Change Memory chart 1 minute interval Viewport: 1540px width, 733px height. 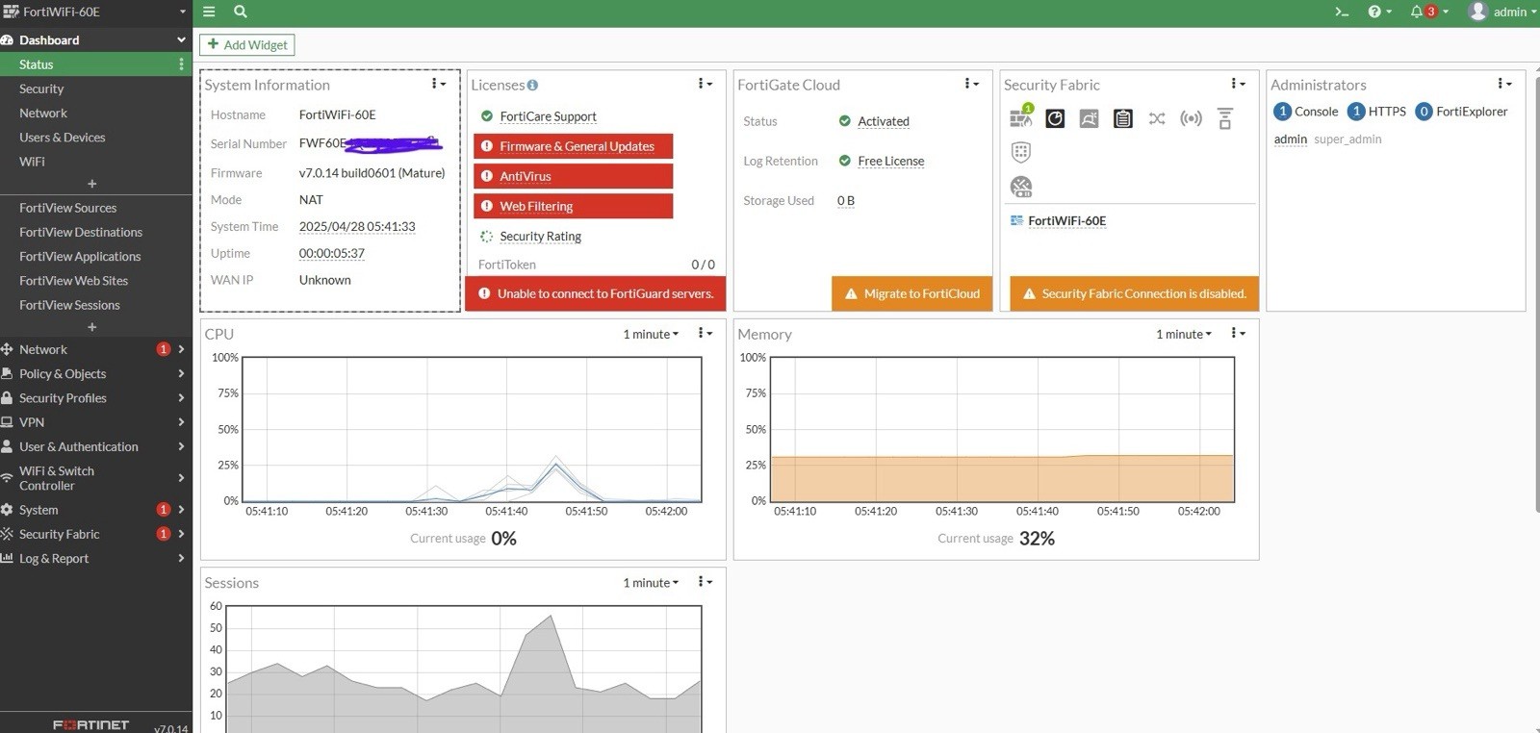coord(1184,334)
